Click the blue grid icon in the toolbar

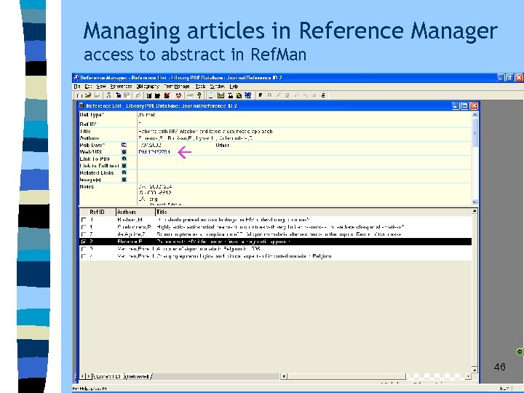pos(247,95)
